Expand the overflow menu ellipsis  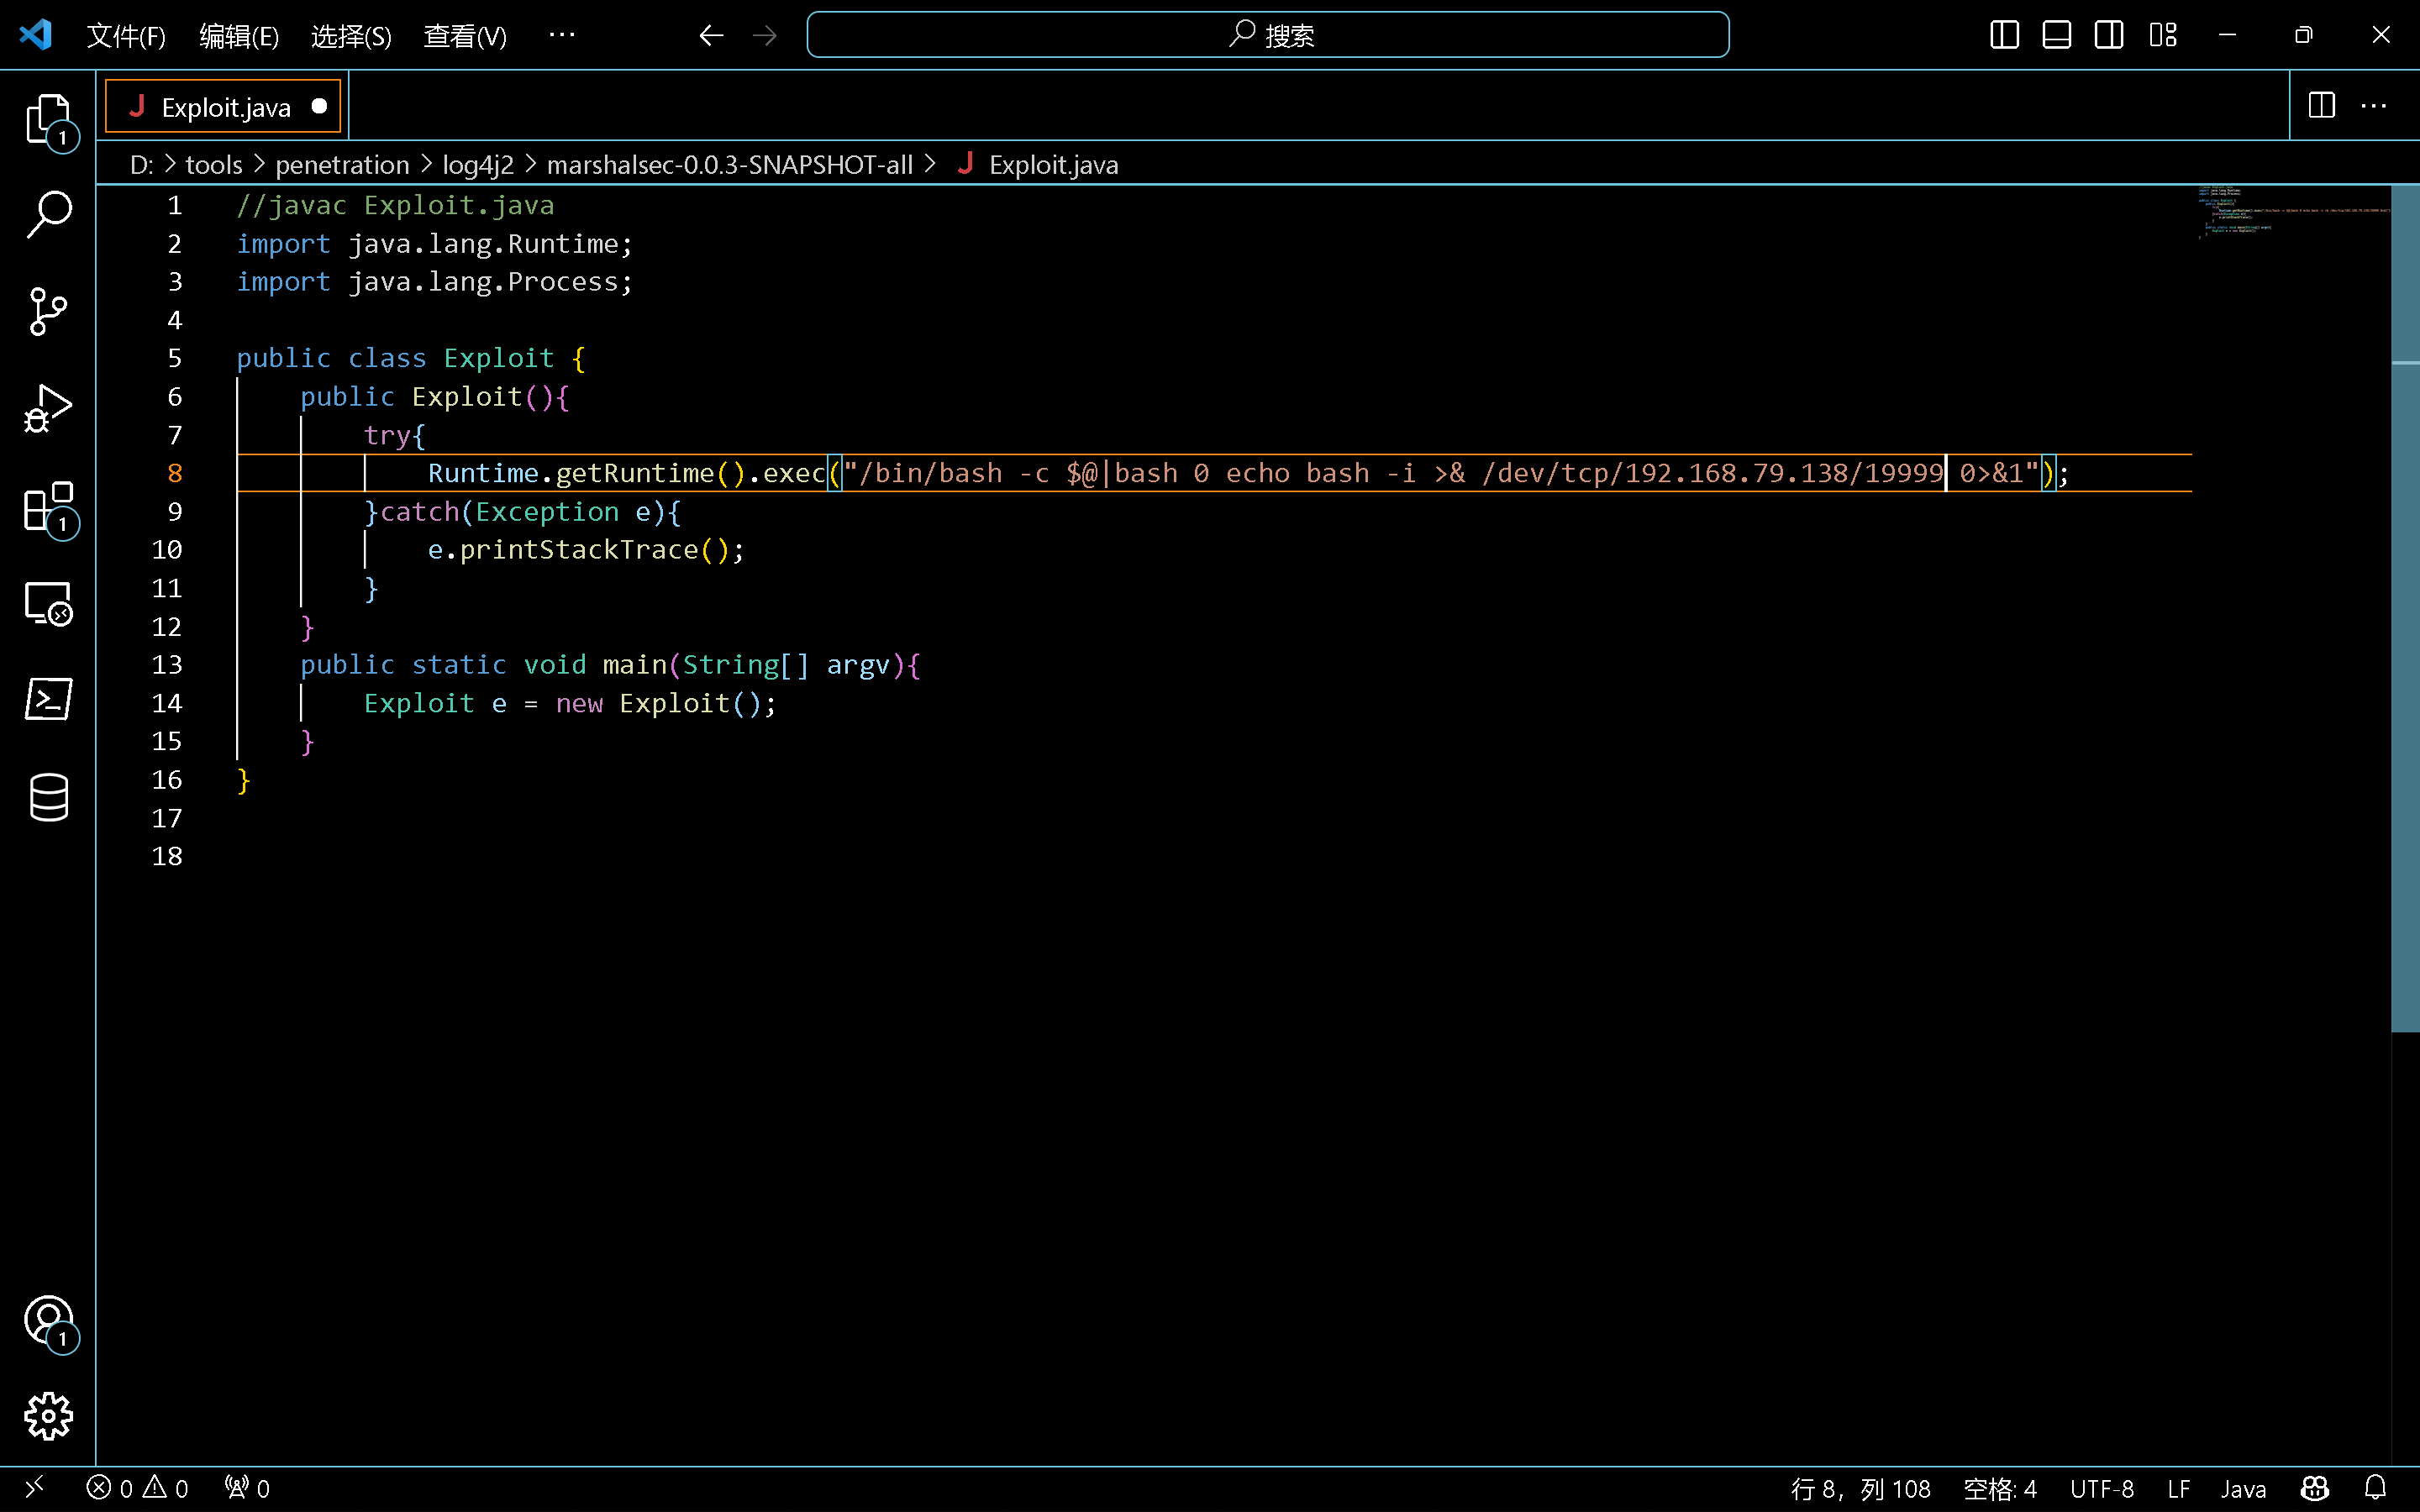click(562, 35)
